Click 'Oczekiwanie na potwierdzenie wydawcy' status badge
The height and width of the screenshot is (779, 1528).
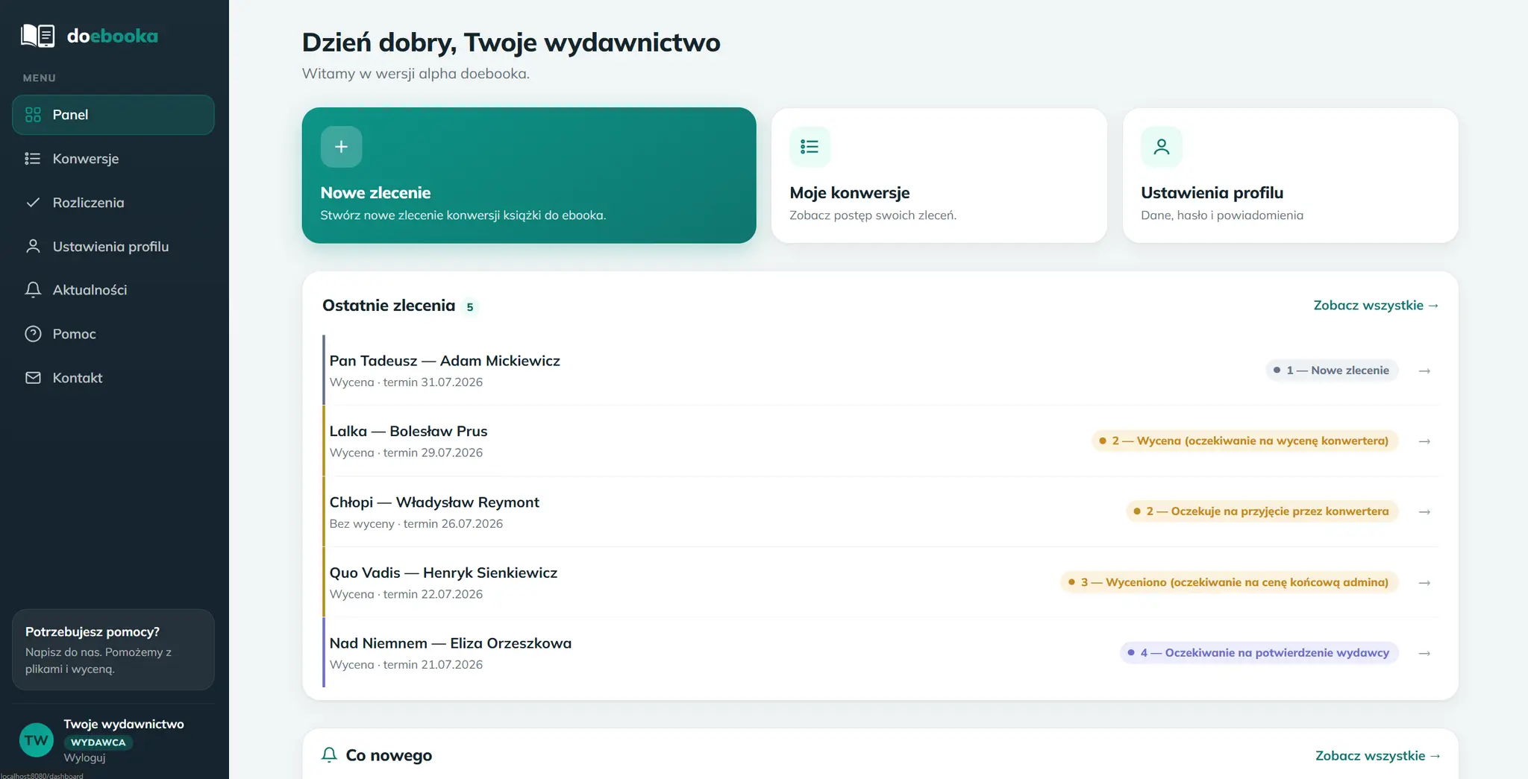[1259, 653]
